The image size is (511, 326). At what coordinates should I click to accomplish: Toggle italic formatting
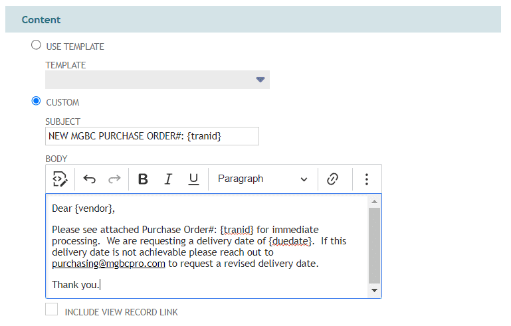tap(168, 179)
